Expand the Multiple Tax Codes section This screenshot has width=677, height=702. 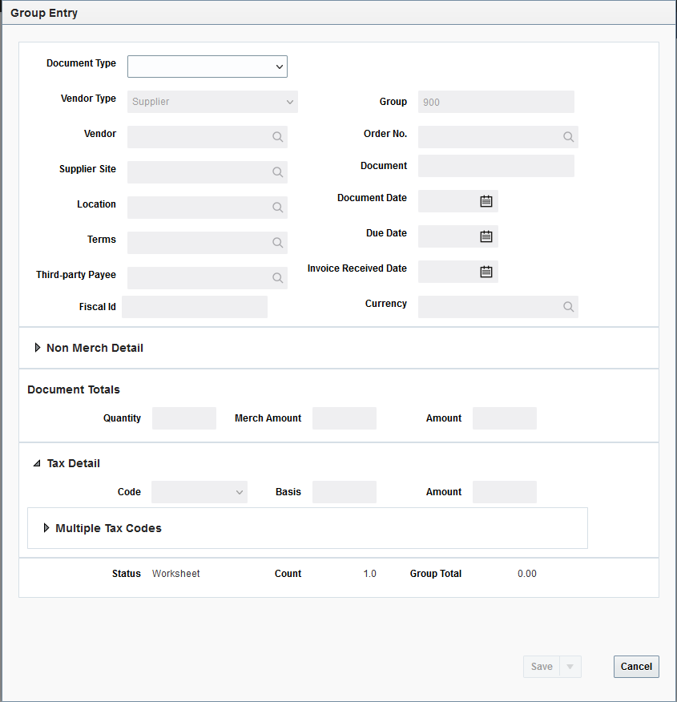point(46,528)
